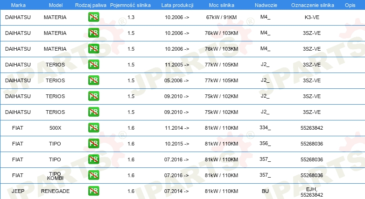Select the 356_ body code cell
This screenshot has height=199, width=365.
(x=265, y=143)
